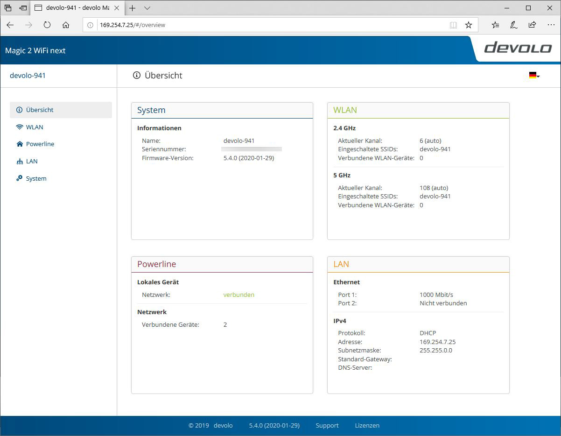
Task: Select Übersicht in the sidebar
Action: click(x=61, y=110)
